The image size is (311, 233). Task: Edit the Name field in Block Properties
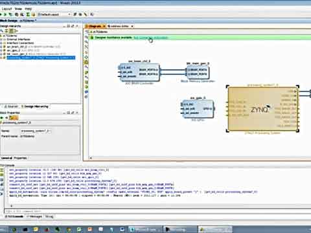pyautogui.click(x=36, y=131)
